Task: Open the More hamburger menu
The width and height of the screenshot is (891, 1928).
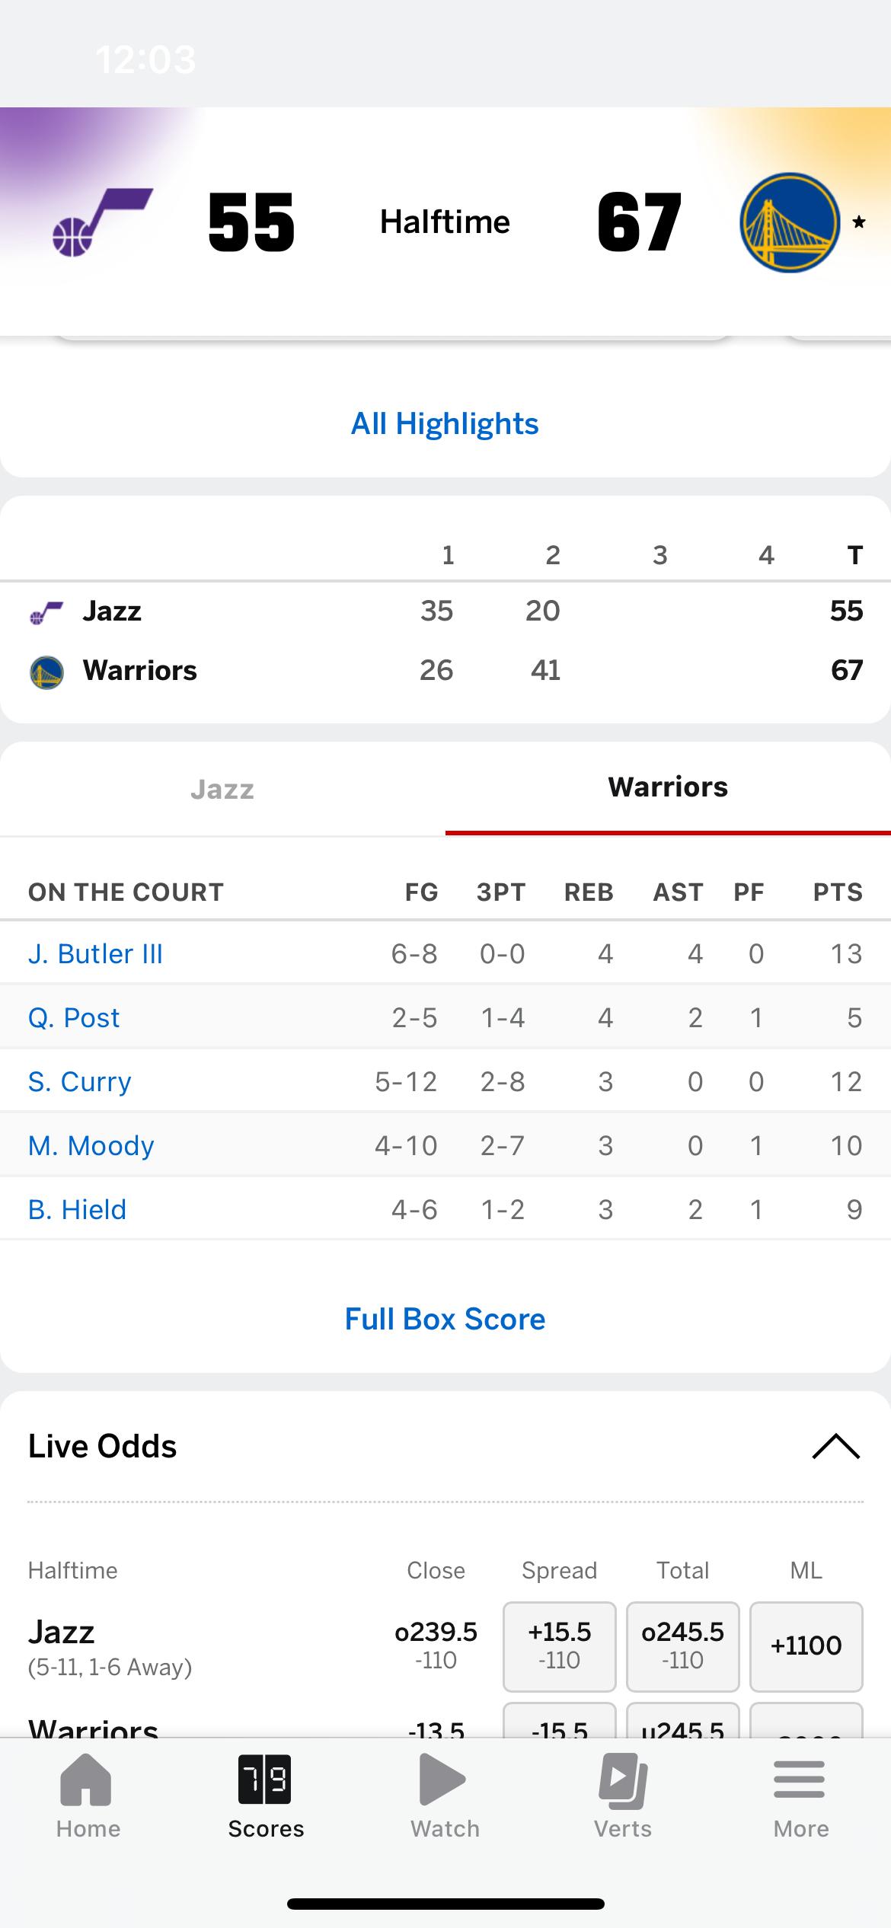Action: (800, 1780)
